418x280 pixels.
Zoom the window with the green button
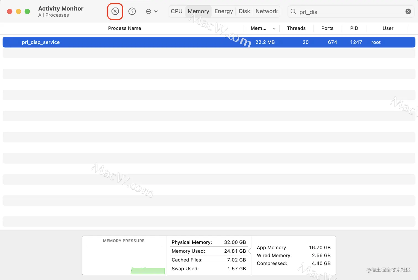[27, 11]
